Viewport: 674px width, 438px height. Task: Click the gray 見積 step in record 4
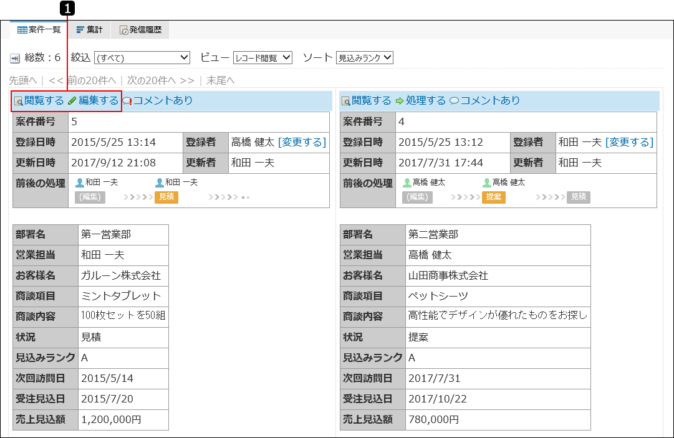(579, 197)
